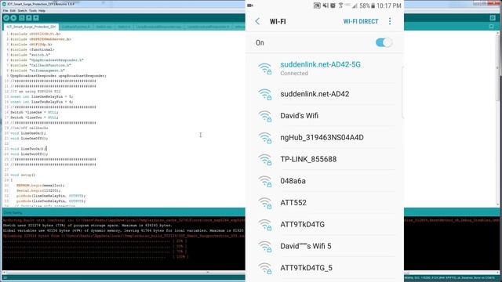Click New sketch icon in Arduino toolbar

point(22,18)
